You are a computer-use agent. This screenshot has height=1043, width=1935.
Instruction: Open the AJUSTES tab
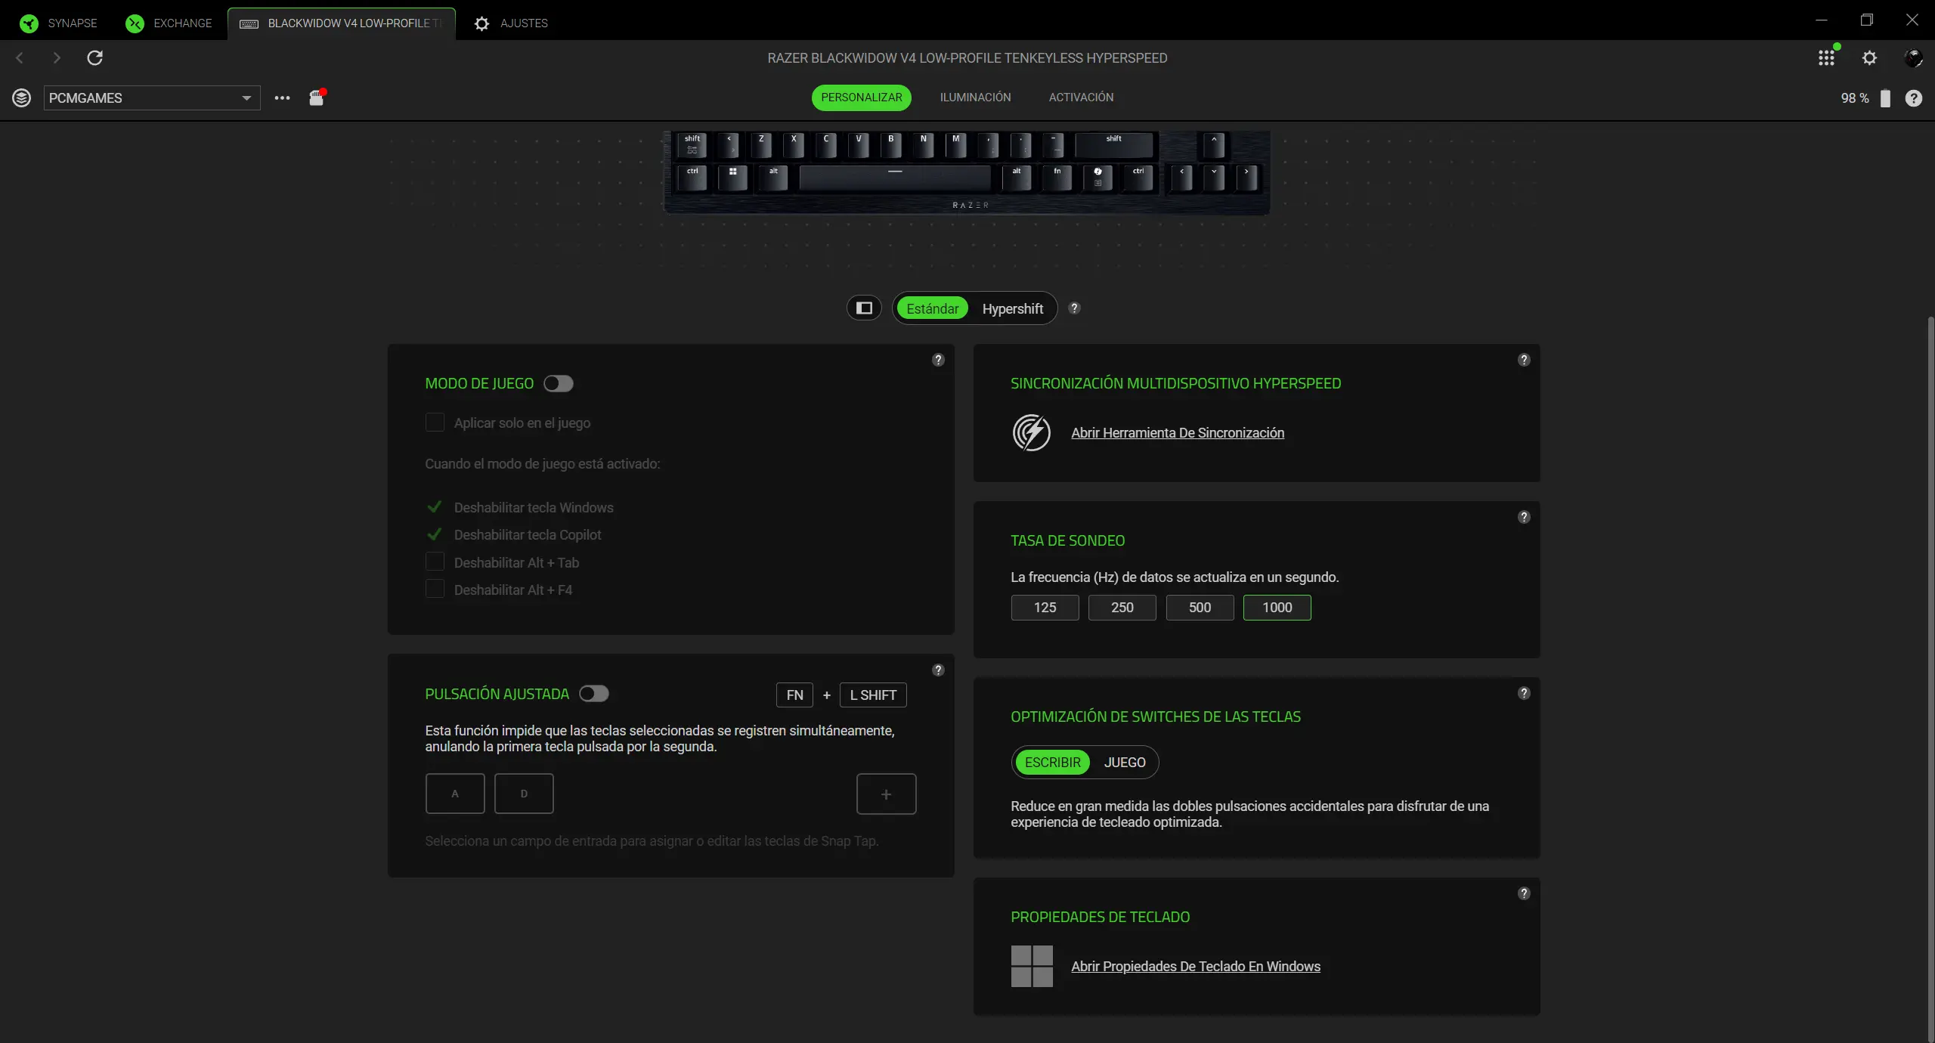[x=511, y=23]
